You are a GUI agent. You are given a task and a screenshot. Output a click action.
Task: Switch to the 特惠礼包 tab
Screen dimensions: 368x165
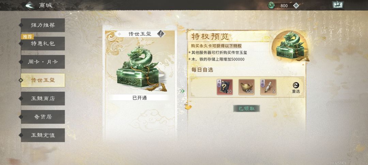point(43,43)
